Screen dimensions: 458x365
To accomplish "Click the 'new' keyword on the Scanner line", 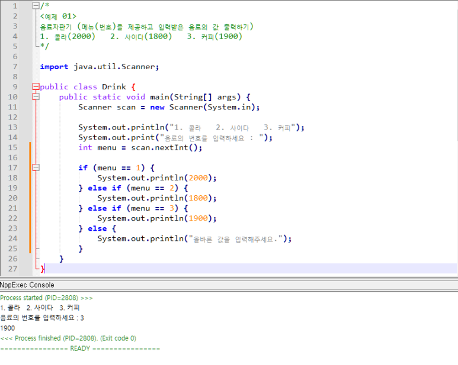I will 157,107.
